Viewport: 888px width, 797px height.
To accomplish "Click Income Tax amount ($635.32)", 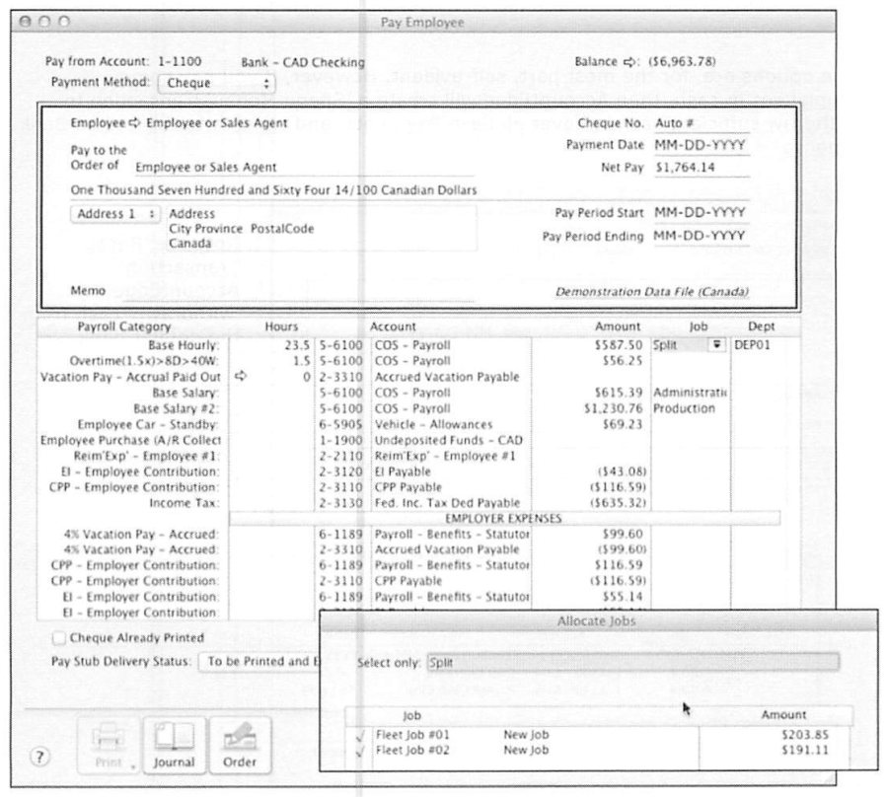I will [x=618, y=503].
